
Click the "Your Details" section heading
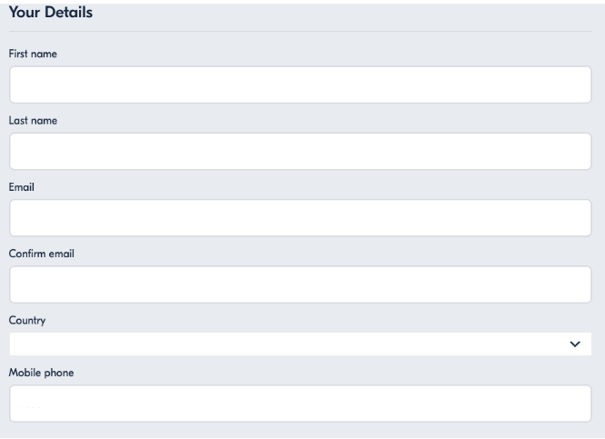pos(51,13)
